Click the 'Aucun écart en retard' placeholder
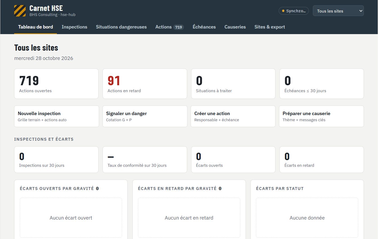The image size is (378, 239). pyautogui.click(x=189, y=218)
